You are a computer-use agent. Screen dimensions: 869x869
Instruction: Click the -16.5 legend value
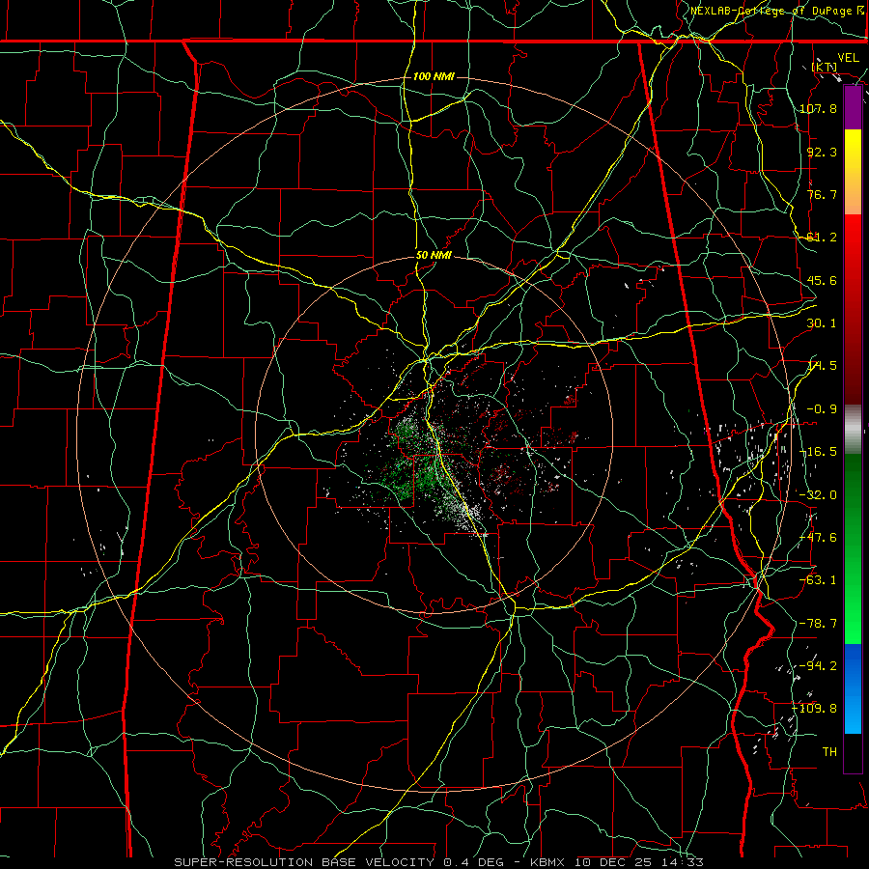819,452
